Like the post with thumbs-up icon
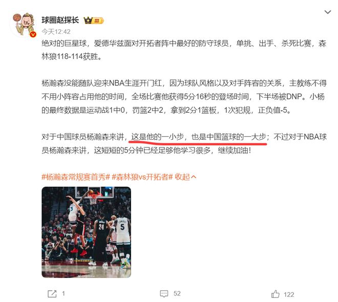 point(276,294)
